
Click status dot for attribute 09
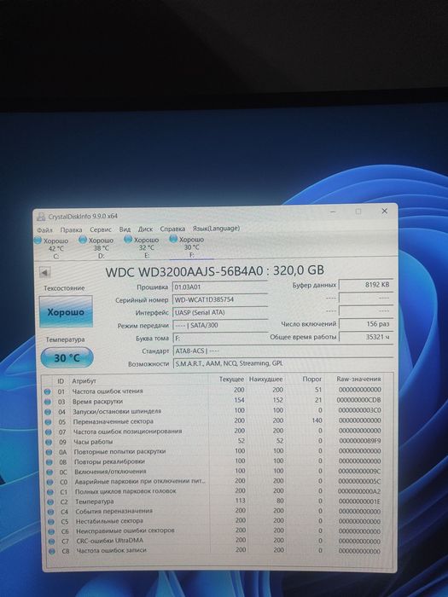click(49, 443)
